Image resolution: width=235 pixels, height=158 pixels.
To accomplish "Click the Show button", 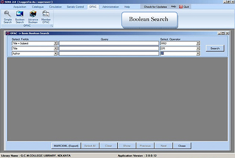I will 127,146.
